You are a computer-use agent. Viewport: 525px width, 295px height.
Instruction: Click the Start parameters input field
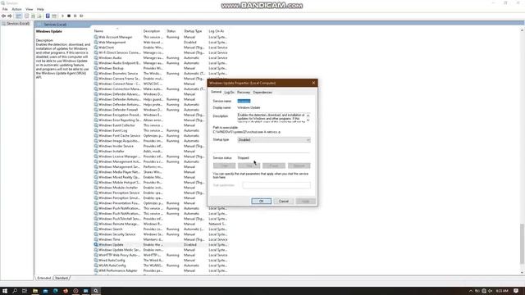[x=276, y=185]
